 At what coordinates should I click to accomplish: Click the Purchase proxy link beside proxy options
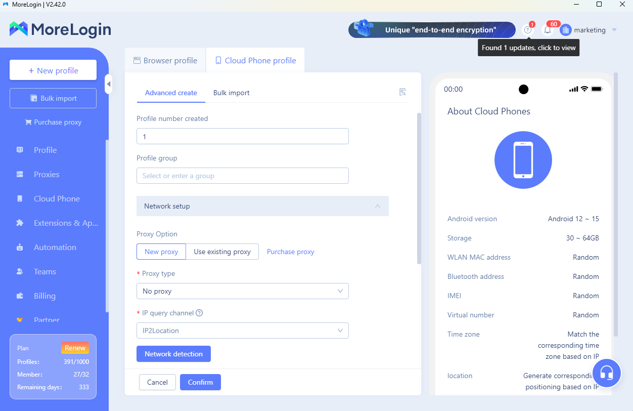pyautogui.click(x=290, y=252)
